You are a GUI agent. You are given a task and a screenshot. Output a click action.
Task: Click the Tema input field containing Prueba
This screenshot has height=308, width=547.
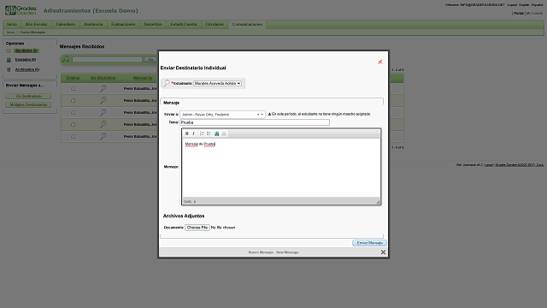pos(255,122)
